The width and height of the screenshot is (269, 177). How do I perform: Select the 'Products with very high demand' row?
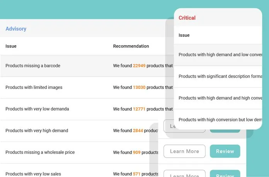tap(37, 131)
